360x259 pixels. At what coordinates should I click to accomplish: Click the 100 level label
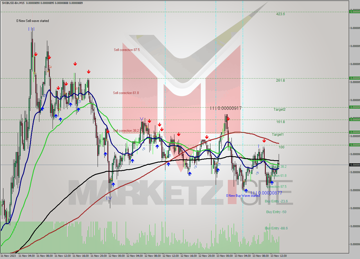point(281,147)
